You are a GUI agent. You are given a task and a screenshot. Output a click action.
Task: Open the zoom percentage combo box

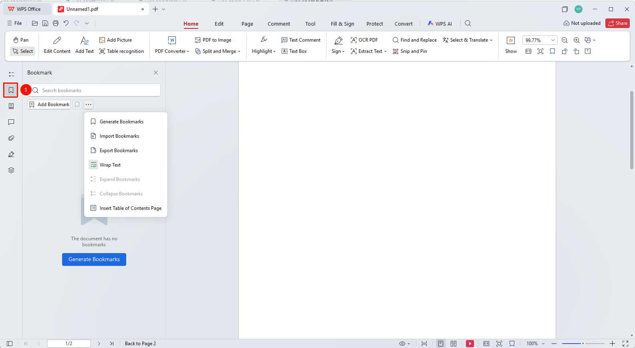coord(540,40)
